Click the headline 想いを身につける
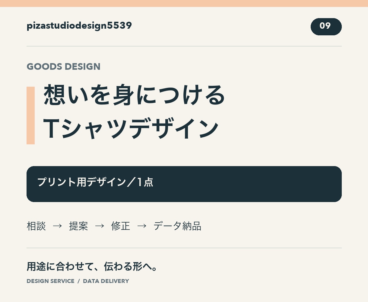The width and height of the screenshot is (368, 302). pos(135,95)
